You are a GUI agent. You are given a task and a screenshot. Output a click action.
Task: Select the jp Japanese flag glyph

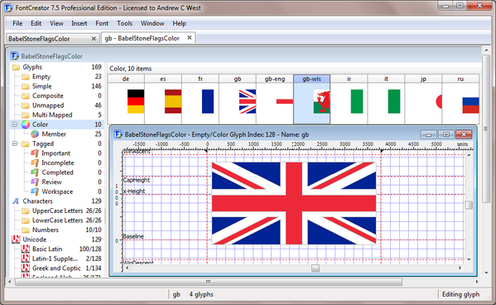pos(424,99)
